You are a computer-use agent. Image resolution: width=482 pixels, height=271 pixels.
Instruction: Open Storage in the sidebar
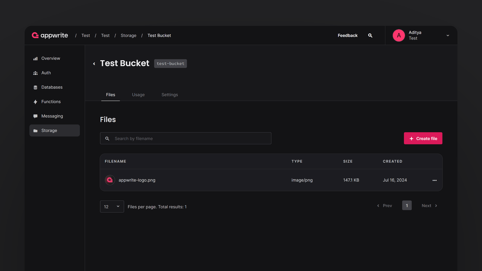pyautogui.click(x=55, y=131)
